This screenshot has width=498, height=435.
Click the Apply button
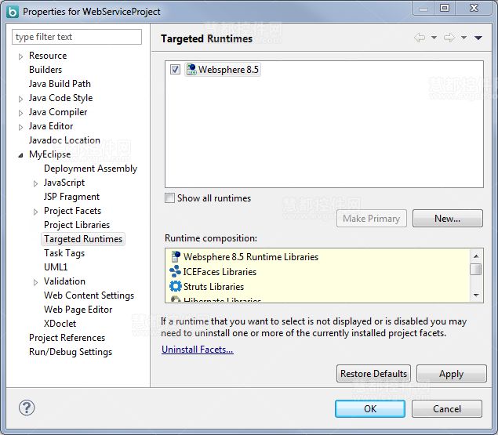click(451, 373)
